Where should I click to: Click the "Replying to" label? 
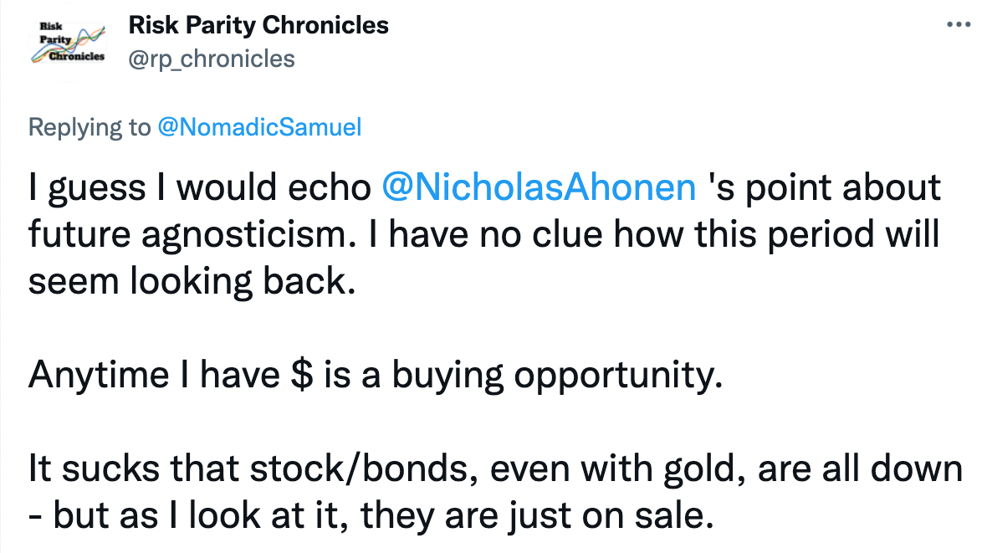point(89,127)
